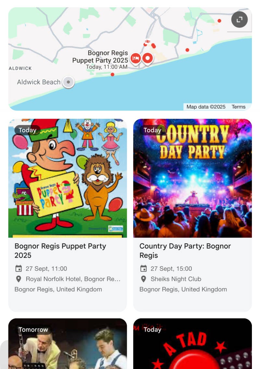Click the Country Day Party poster image
This screenshot has height=369, width=260.
192,178
